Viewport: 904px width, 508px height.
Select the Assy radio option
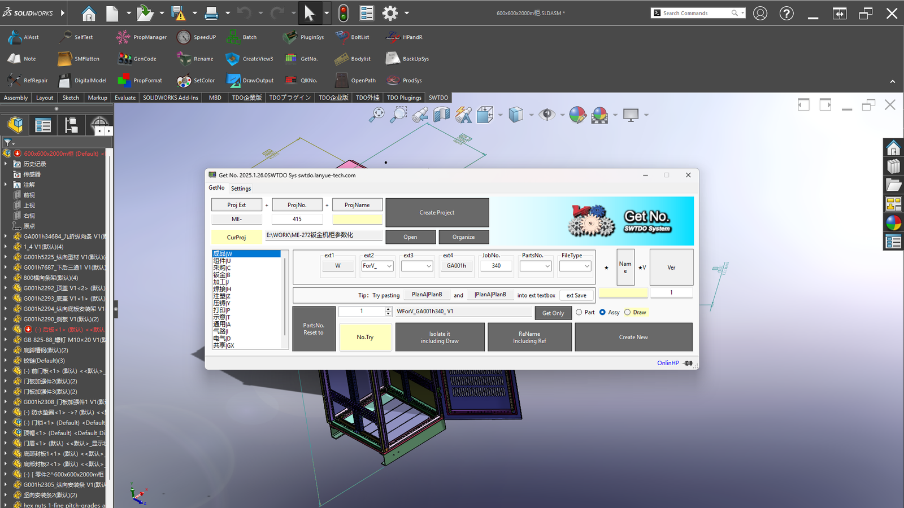coord(603,312)
